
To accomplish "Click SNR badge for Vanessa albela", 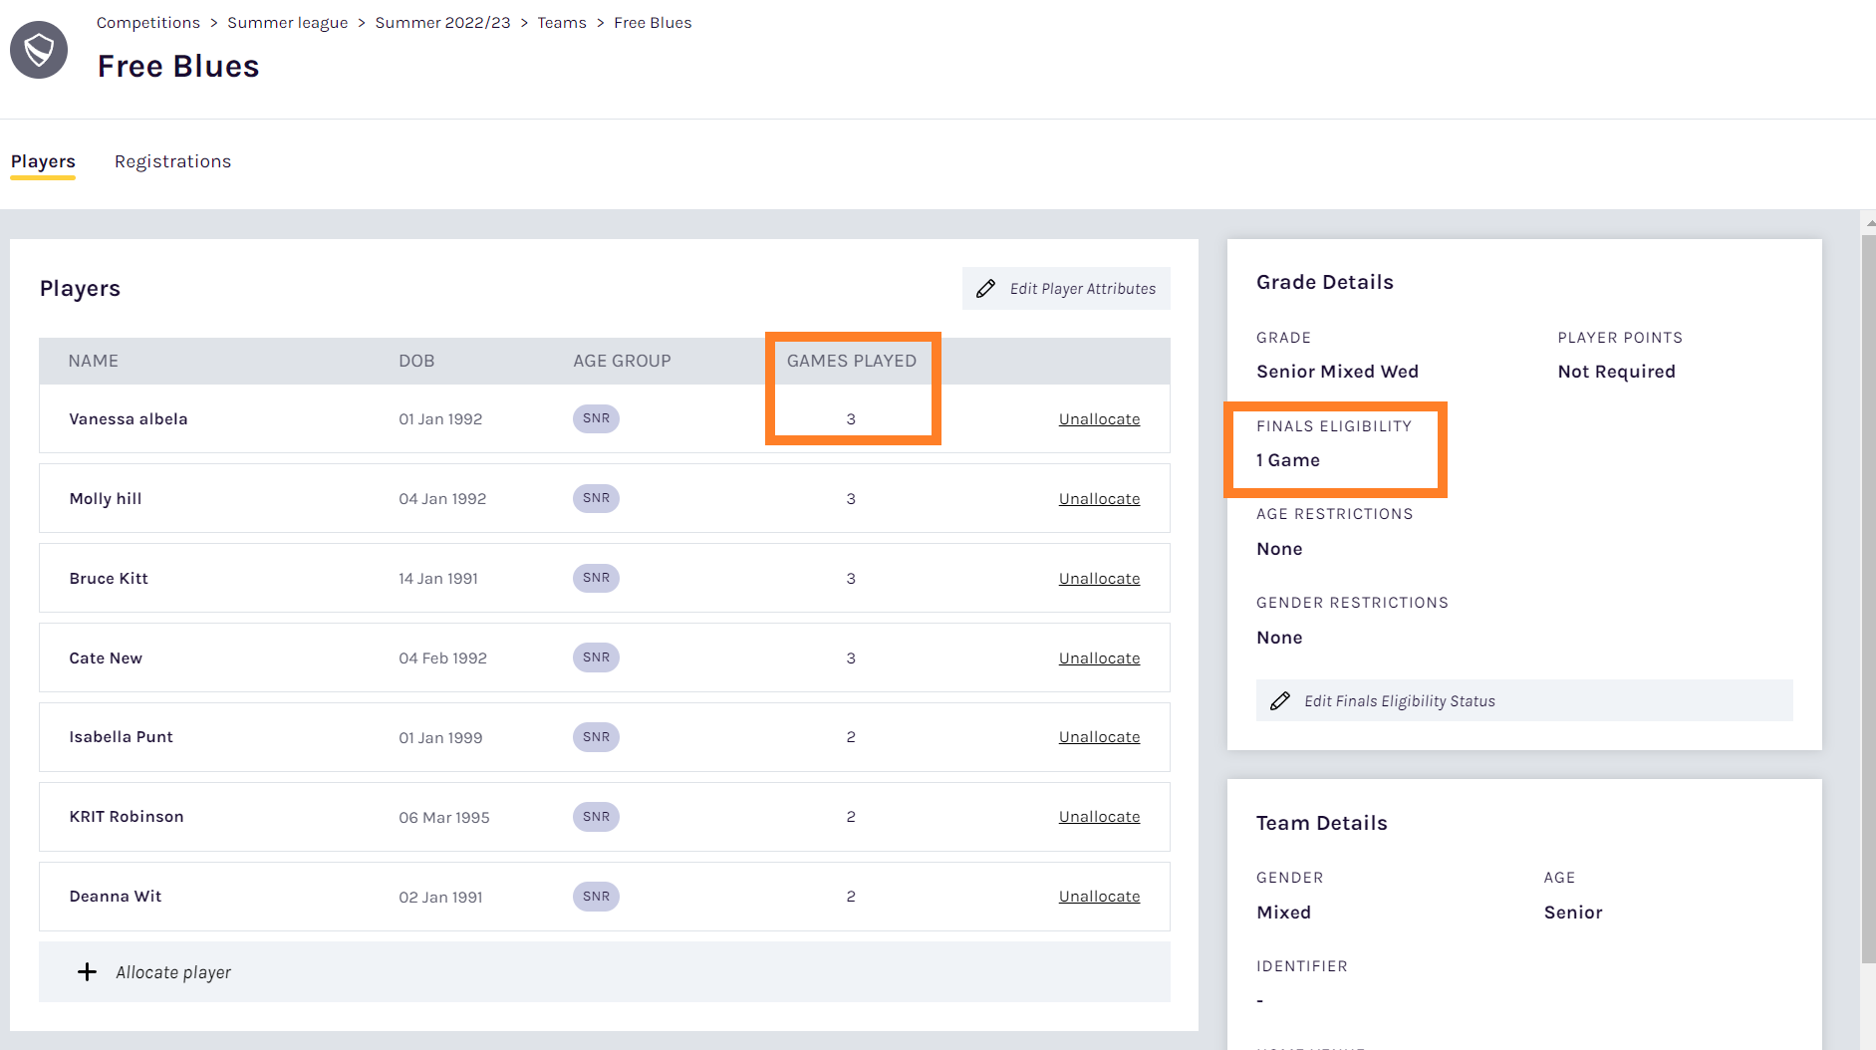I will click(596, 418).
